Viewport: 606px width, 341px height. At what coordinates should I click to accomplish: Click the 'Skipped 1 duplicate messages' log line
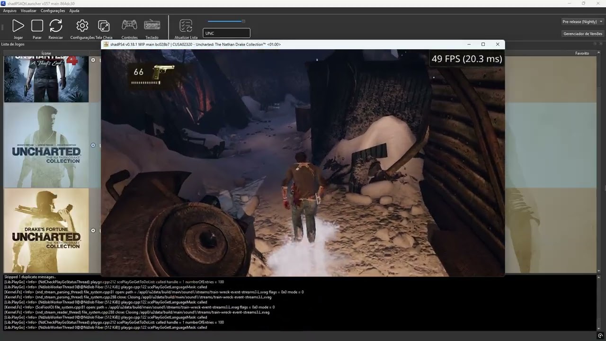click(x=30, y=277)
